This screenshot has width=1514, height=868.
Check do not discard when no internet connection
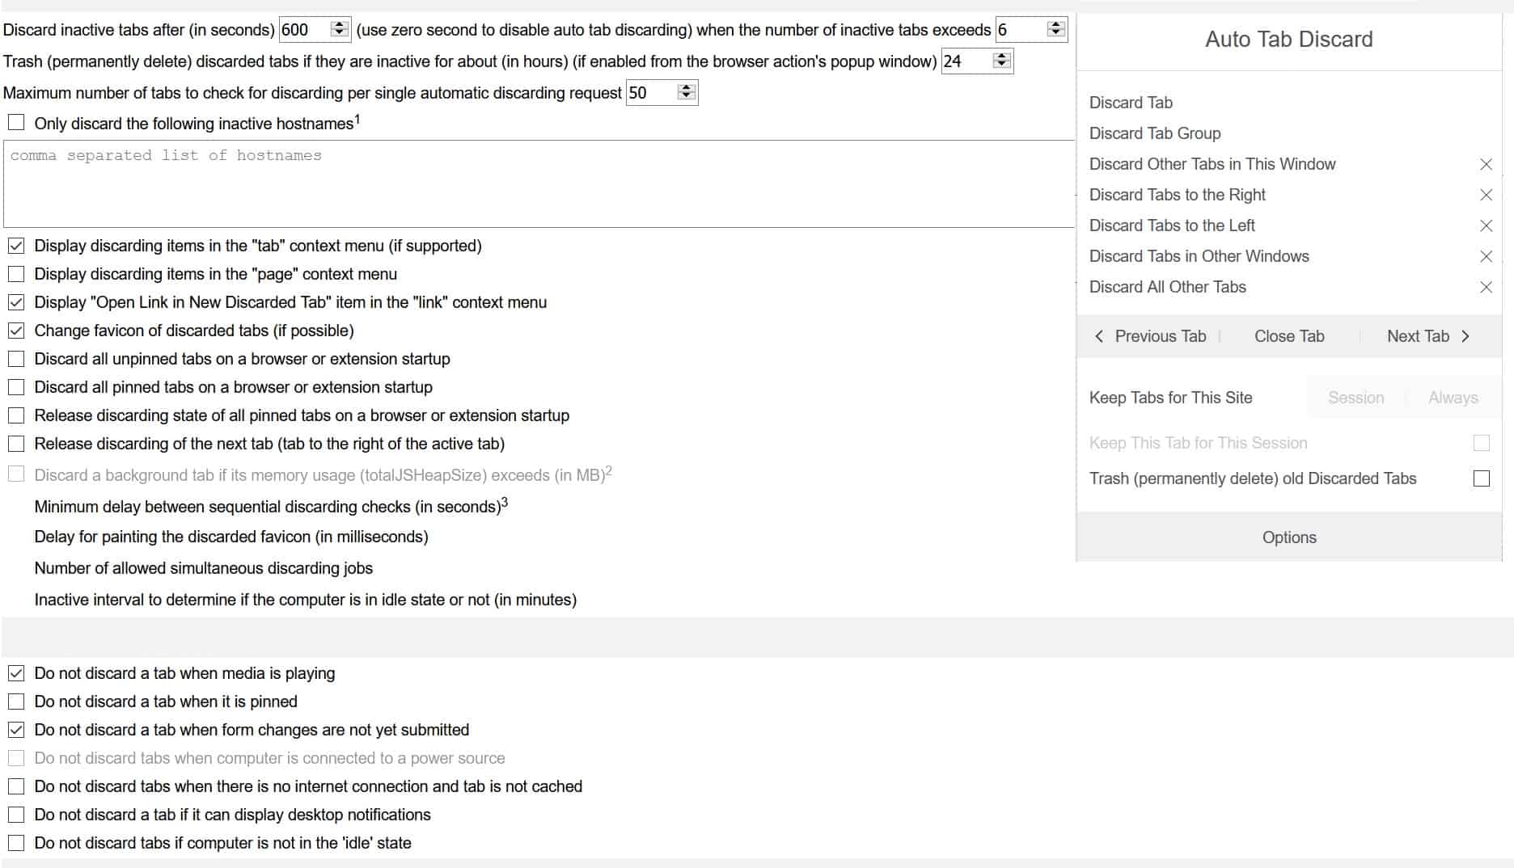pyautogui.click(x=16, y=786)
